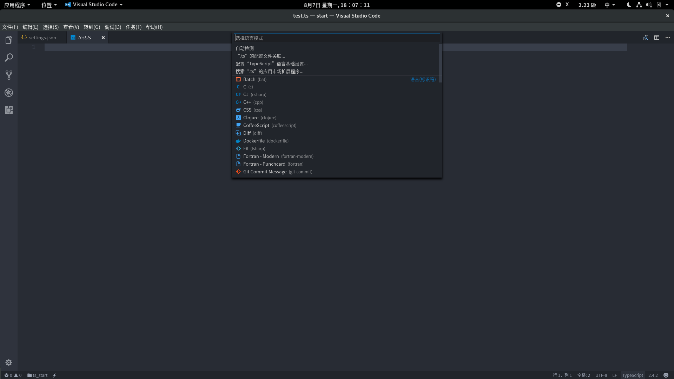This screenshot has height=379, width=674.
Task: Click the feedback smiley in the status bar
Action: tap(666, 375)
